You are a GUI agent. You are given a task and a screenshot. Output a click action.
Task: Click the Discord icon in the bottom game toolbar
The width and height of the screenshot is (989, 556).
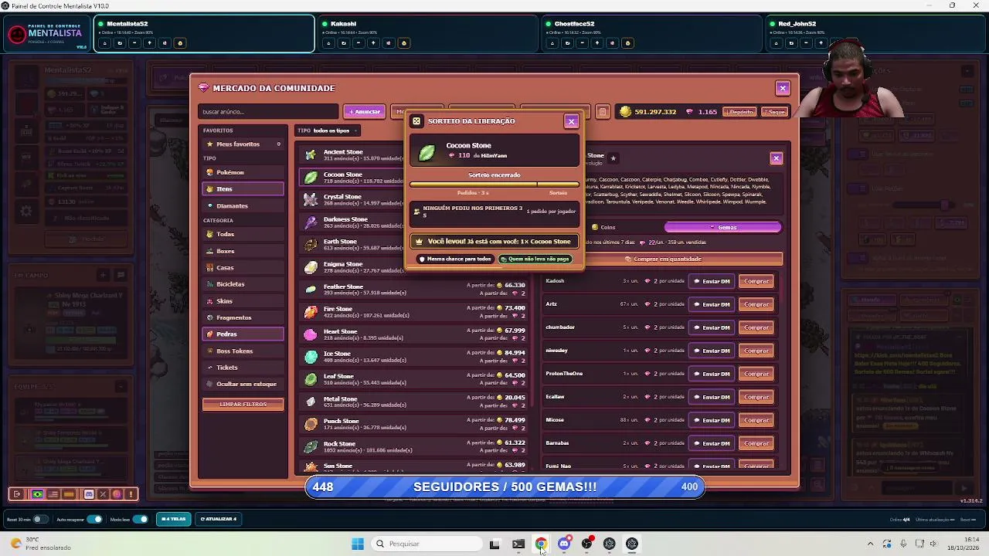click(x=89, y=494)
